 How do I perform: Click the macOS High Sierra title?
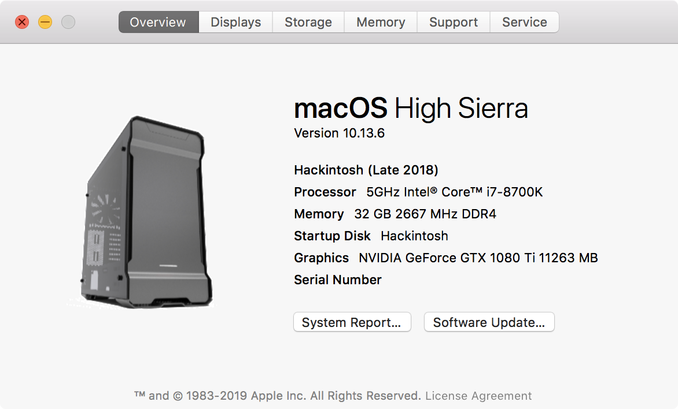[411, 108]
